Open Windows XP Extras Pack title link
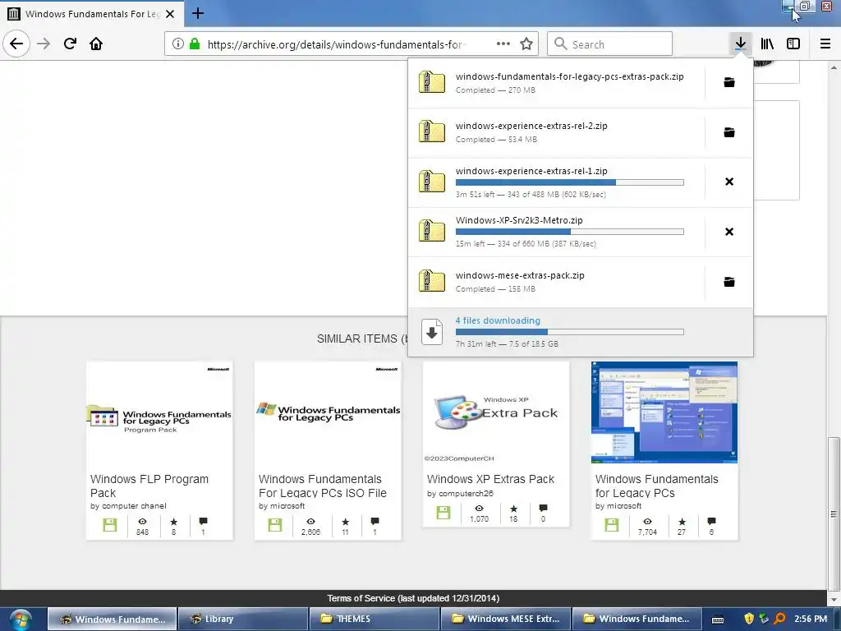The height and width of the screenshot is (631, 841). 490,479
